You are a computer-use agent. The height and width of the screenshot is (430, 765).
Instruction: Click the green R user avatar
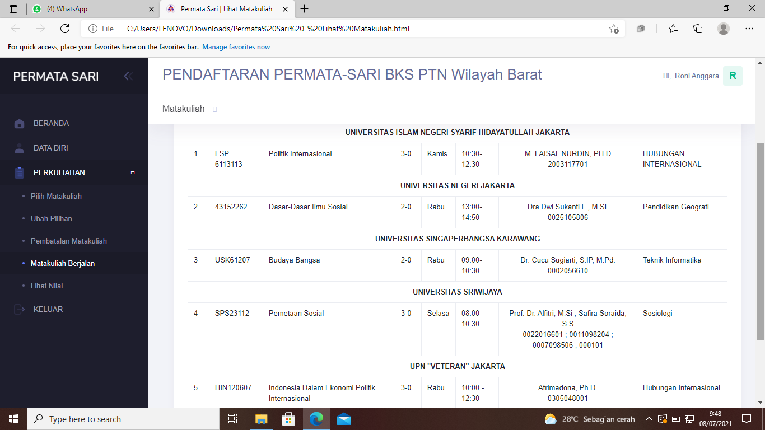coord(733,76)
